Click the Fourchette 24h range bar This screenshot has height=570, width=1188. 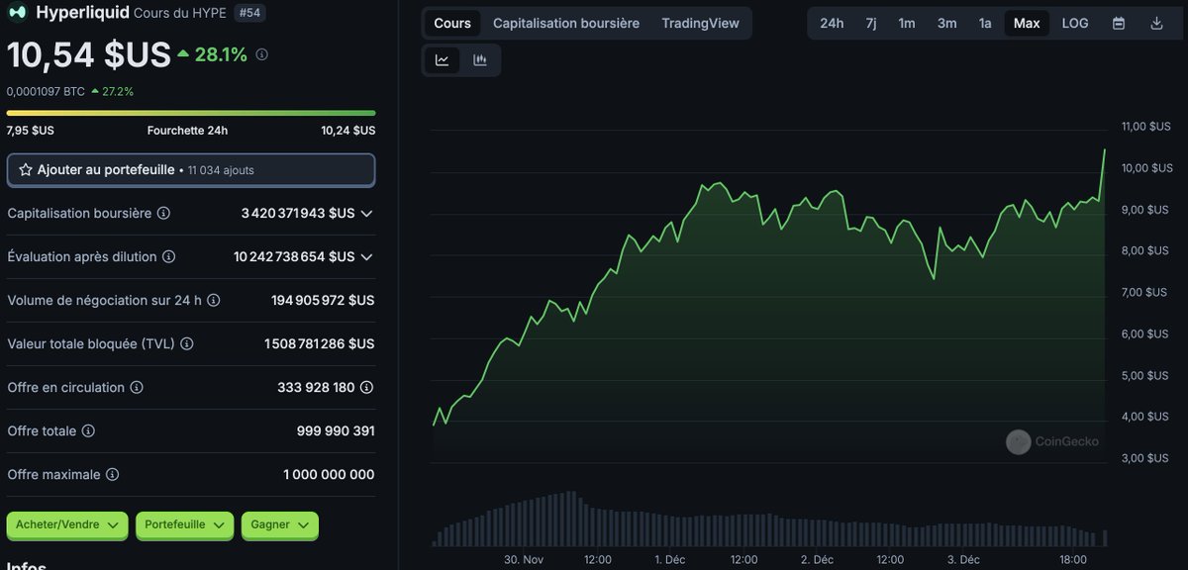tap(190, 113)
